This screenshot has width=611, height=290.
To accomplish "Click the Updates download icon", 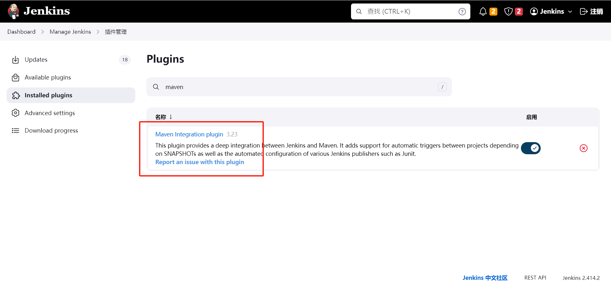I will coord(16,60).
